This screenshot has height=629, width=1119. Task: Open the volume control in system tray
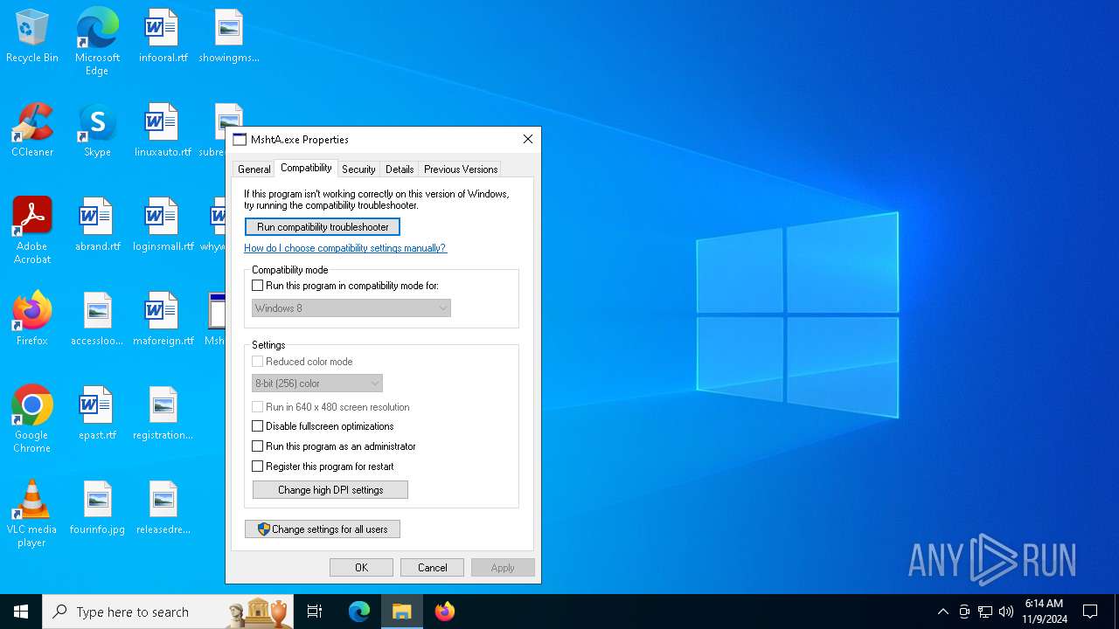pos(1006,612)
